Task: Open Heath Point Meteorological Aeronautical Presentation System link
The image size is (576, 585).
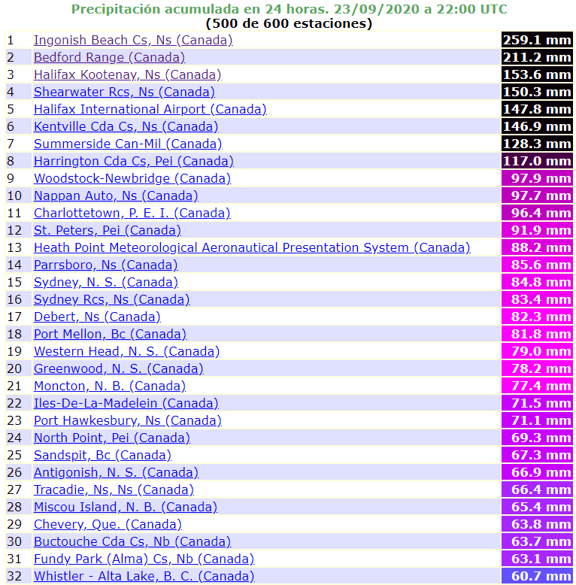Action: coord(252,247)
